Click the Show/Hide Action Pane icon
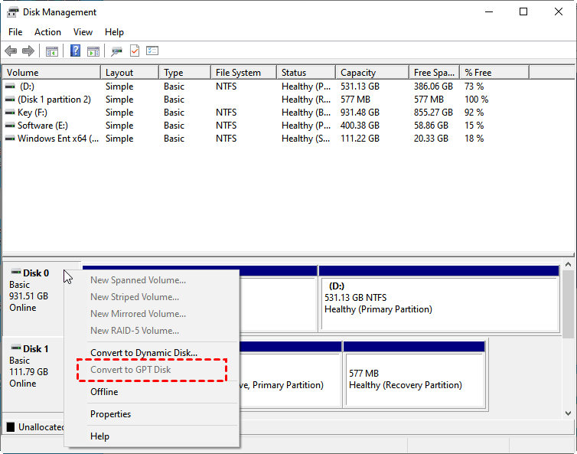 pos(93,51)
